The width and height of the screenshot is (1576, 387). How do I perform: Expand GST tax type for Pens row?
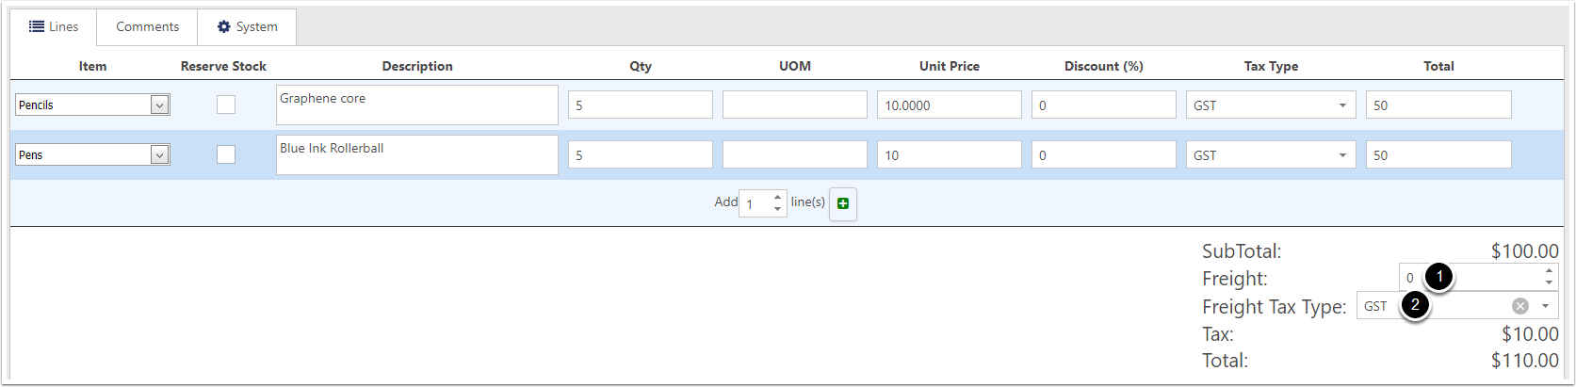coord(1271,154)
